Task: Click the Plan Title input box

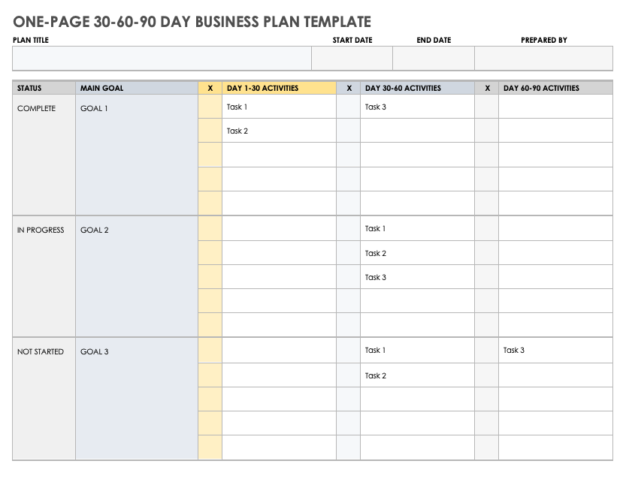Action: pyautogui.click(x=162, y=59)
